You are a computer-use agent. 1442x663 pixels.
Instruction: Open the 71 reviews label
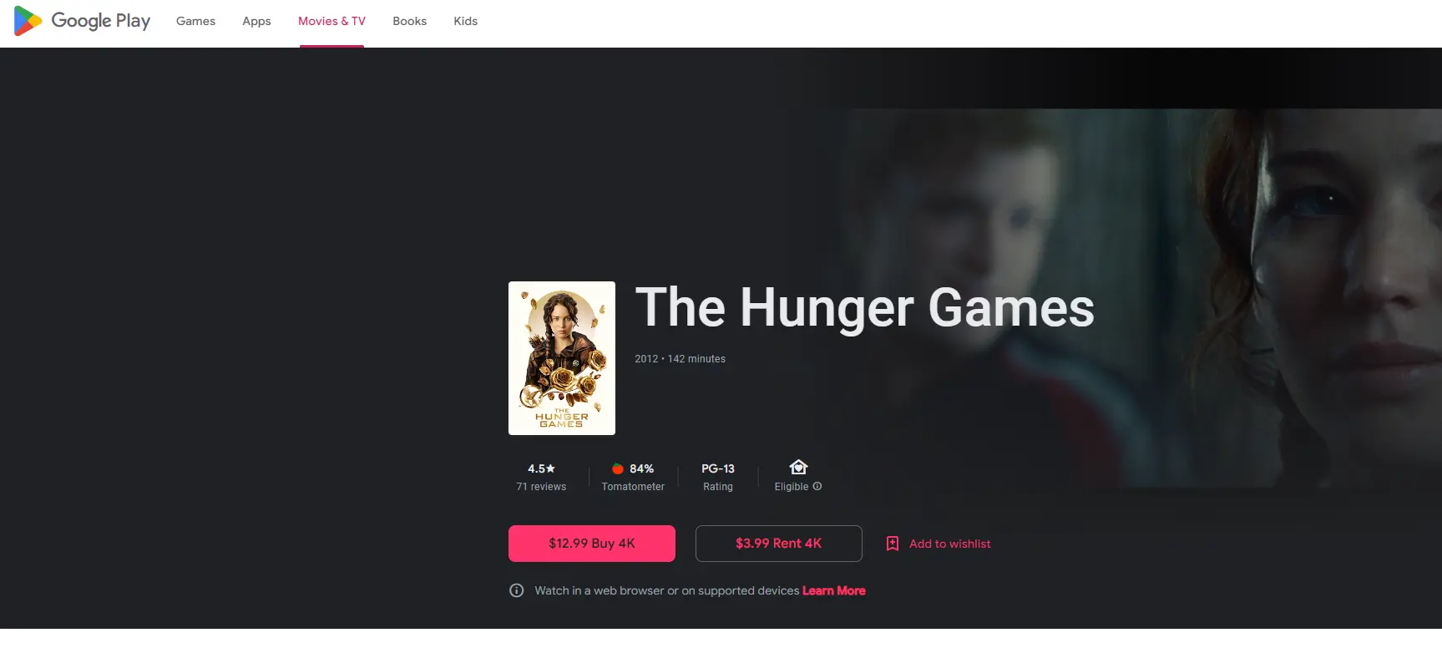coord(541,487)
